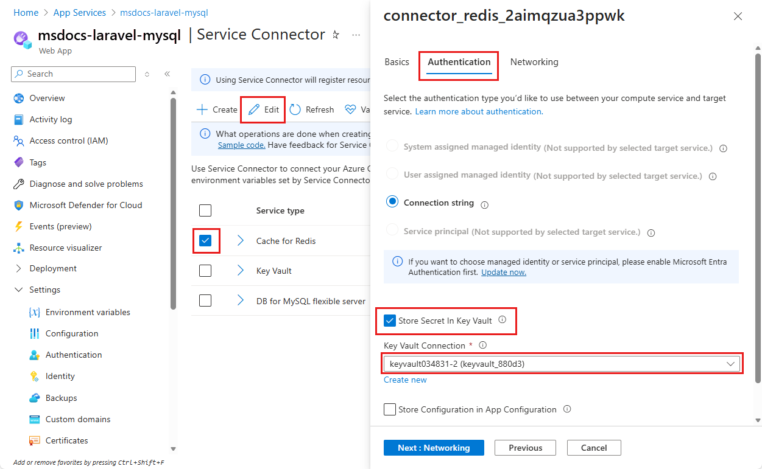This screenshot has width=762, height=469.
Task: Click the Edit pencil icon
Action: (254, 109)
